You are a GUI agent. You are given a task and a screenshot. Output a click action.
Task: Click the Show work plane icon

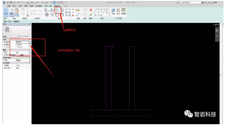coord(118,11)
